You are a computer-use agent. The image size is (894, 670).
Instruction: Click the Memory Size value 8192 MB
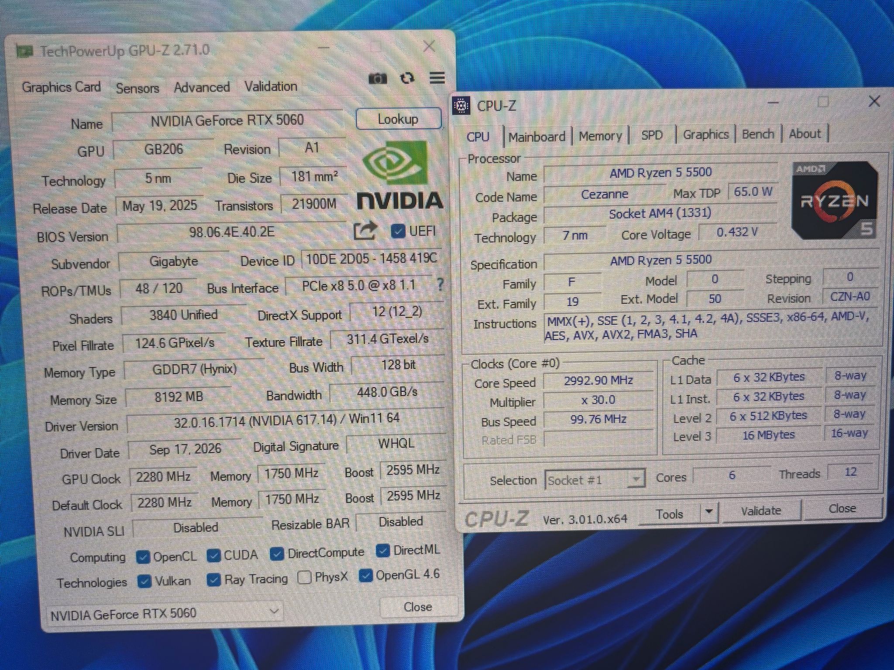tap(179, 397)
